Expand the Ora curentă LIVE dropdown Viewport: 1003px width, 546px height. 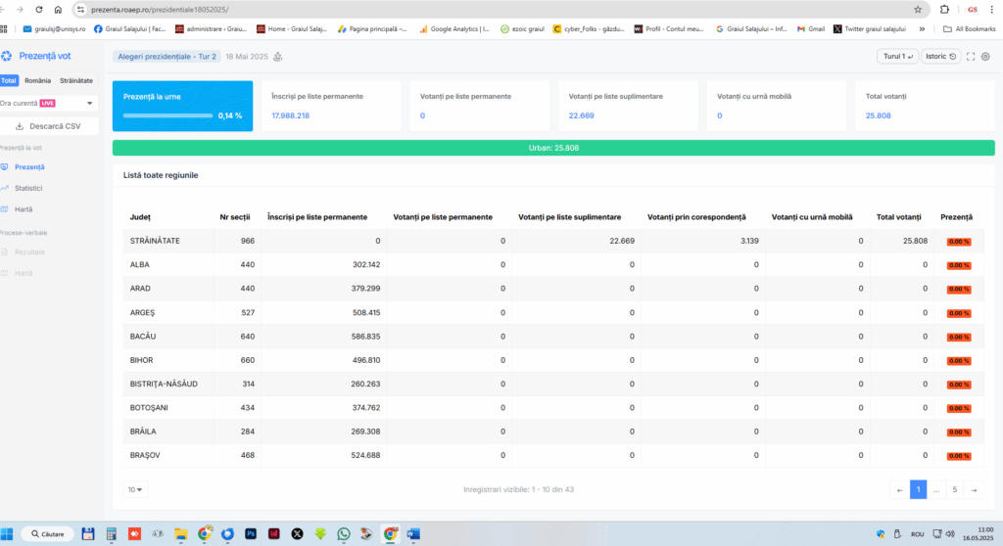point(49,103)
